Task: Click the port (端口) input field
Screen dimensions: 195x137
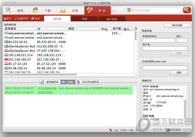Action: pyautogui.click(x=182, y=40)
